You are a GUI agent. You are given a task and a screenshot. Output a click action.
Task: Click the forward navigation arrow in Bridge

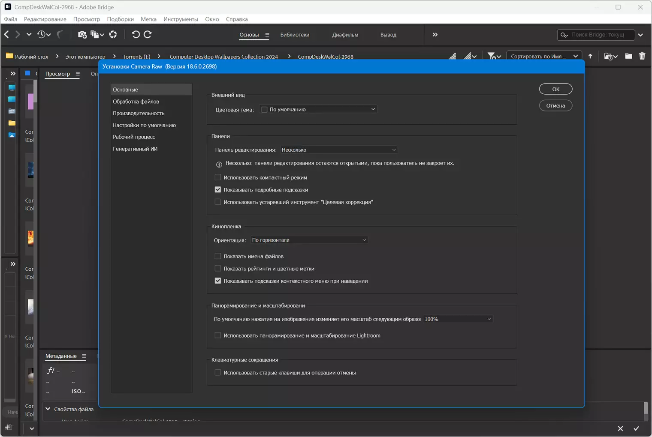click(x=18, y=34)
